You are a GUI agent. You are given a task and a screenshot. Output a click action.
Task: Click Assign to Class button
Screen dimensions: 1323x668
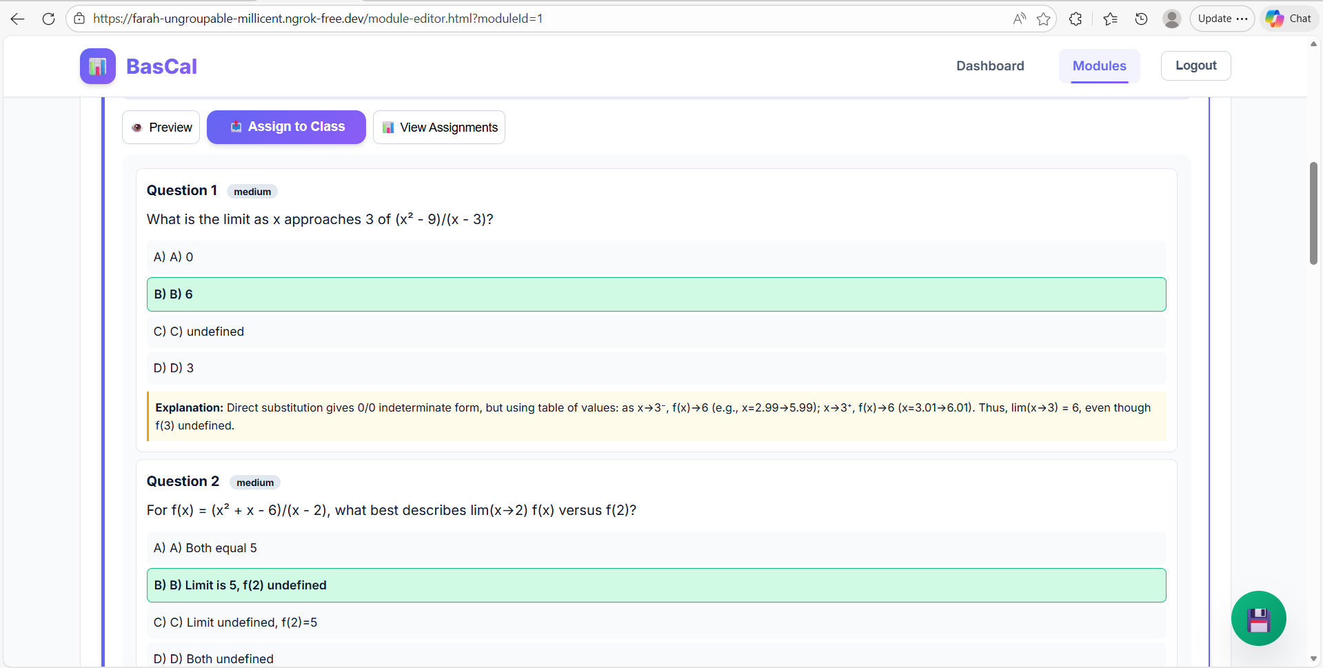pos(286,127)
